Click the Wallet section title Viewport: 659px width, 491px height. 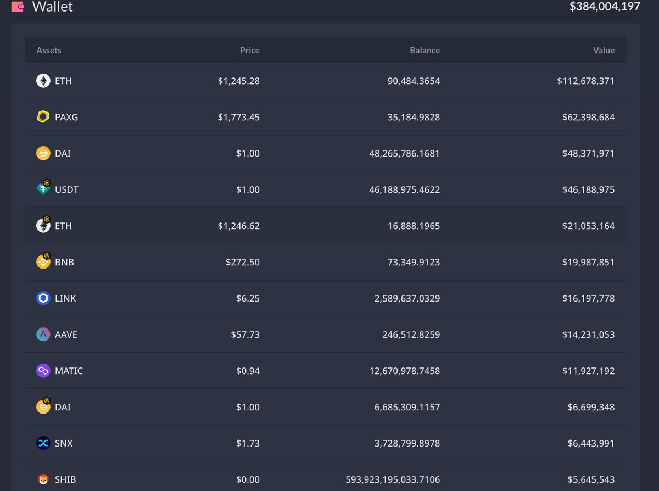(53, 7)
